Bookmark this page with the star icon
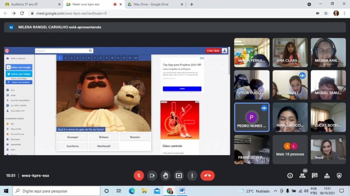This screenshot has width=350, height=196. [x=326, y=13]
